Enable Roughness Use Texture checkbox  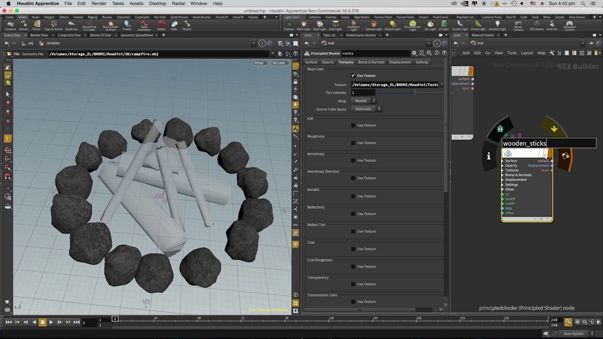(x=353, y=143)
